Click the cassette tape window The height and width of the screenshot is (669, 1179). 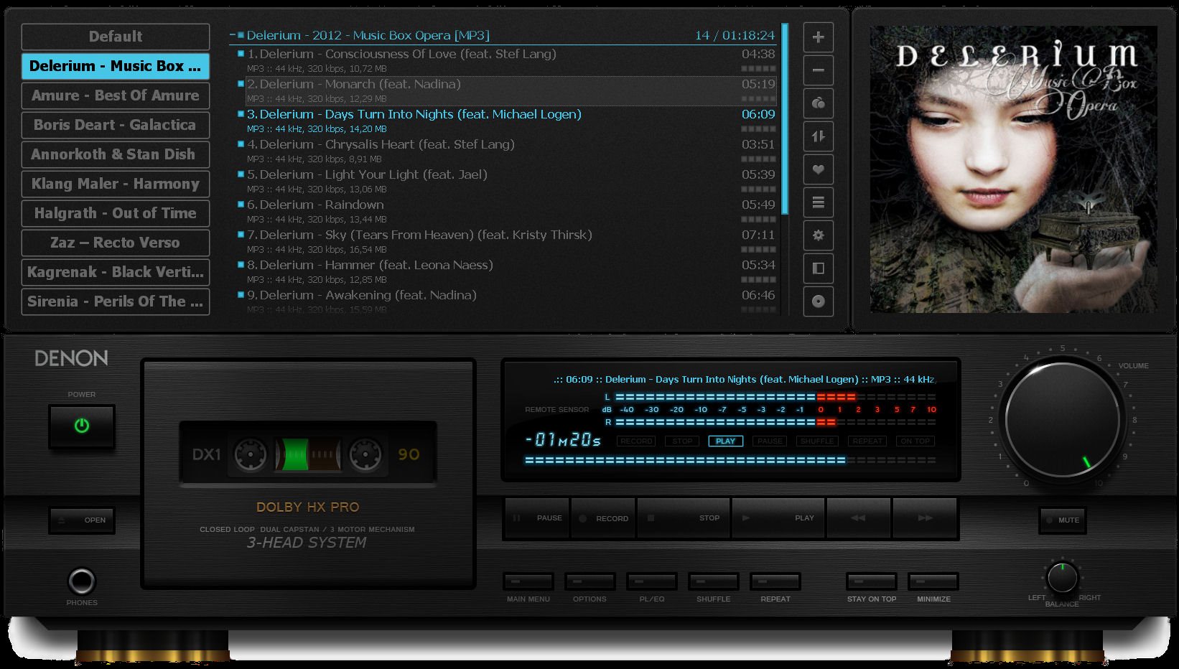(307, 454)
